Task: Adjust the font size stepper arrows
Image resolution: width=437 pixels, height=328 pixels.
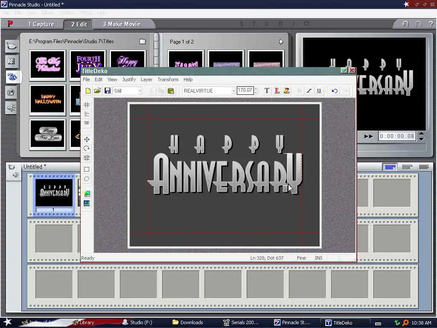Action: click(256, 91)
